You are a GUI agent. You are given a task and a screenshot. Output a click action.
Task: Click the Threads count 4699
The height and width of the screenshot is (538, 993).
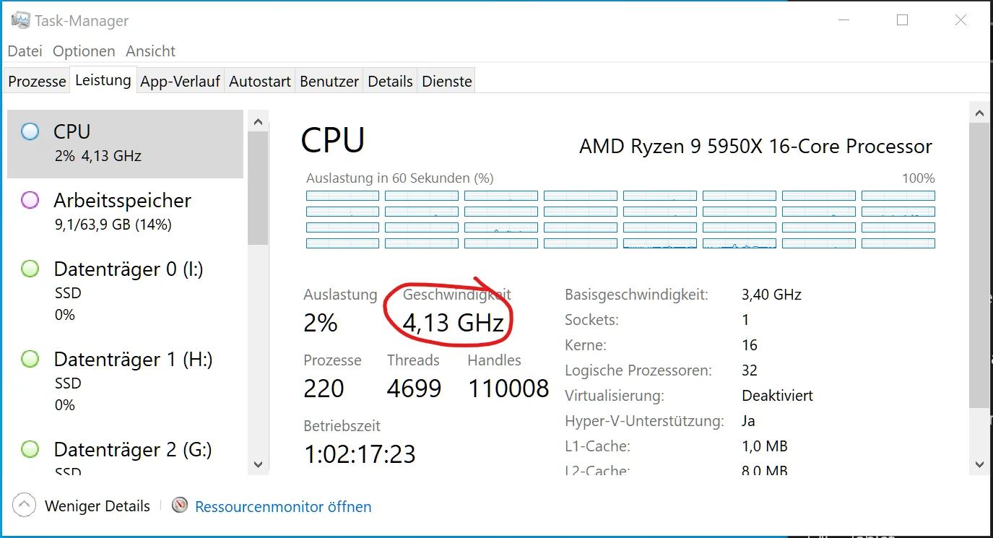coord(414,389)
